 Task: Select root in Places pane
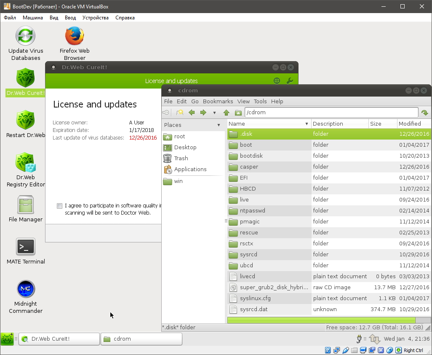[193, 137]
